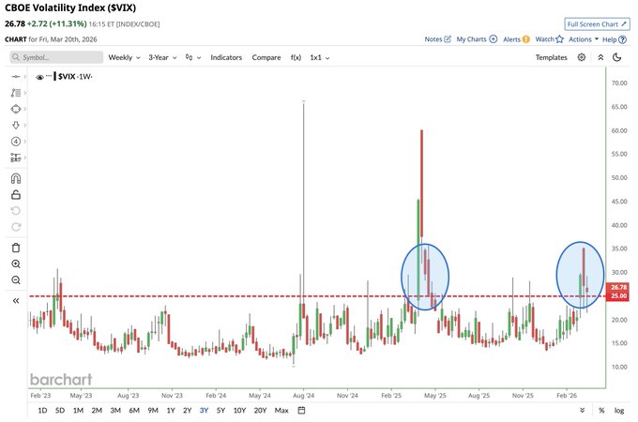The width and height of the screenshot is (638, 422).
Task: Select the 9M time range
Action: (153, 410)
